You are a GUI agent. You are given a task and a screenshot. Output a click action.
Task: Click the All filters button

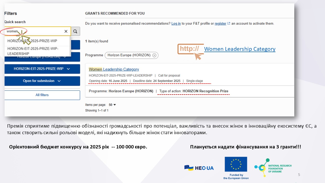[42, 95]
